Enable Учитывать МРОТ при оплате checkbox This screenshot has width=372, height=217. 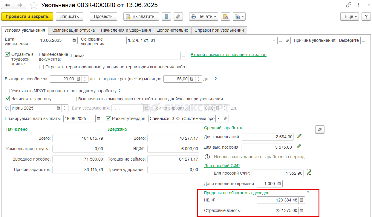[x=8, y=91]
